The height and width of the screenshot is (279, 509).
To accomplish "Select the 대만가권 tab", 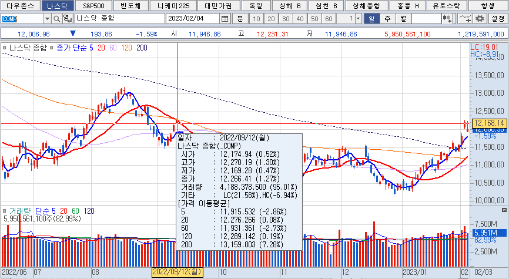I will point(218,5).
